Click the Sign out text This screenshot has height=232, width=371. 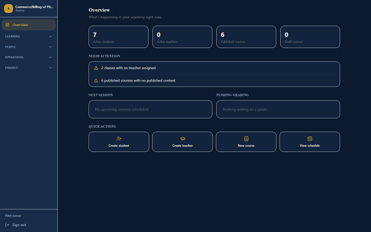pos(19,225)
